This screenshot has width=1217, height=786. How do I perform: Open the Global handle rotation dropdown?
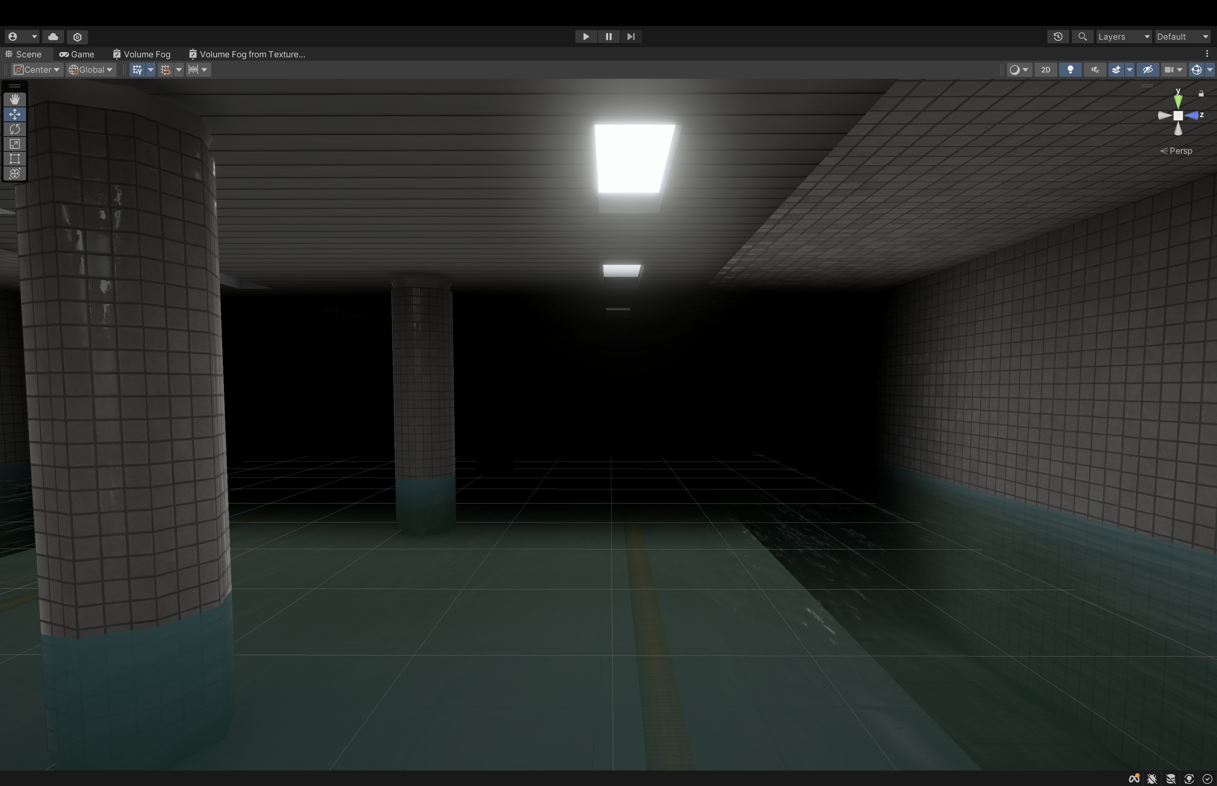pyautogui.click(x=91, y=70)
